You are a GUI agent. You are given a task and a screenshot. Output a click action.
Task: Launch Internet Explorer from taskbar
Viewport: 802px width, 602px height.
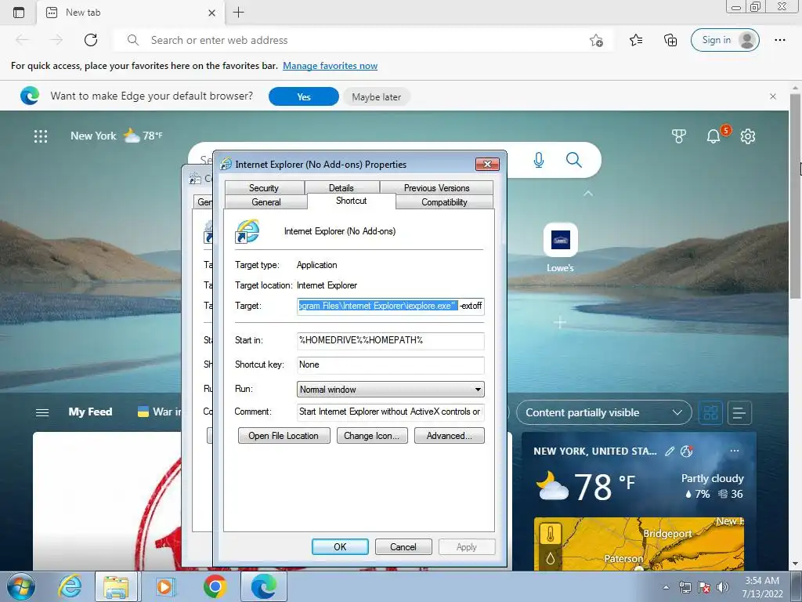[70, 586]
